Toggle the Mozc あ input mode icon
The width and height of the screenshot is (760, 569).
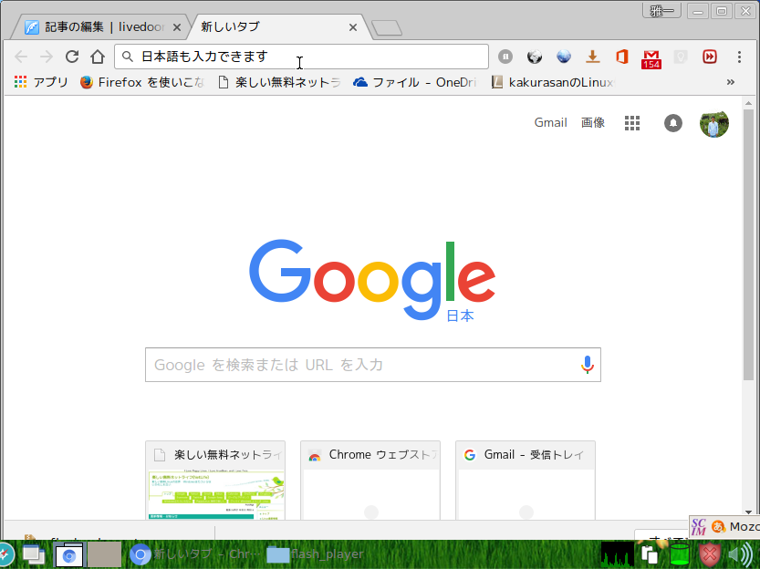(718, 526)
